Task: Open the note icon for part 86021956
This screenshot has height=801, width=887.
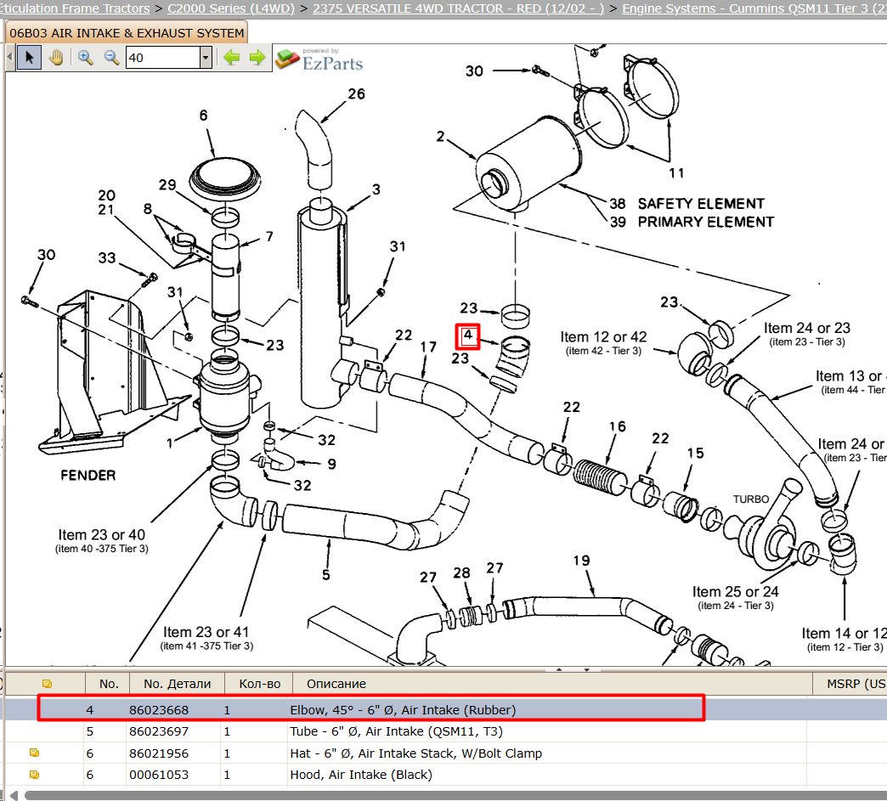Action: [x=34, y=753]
